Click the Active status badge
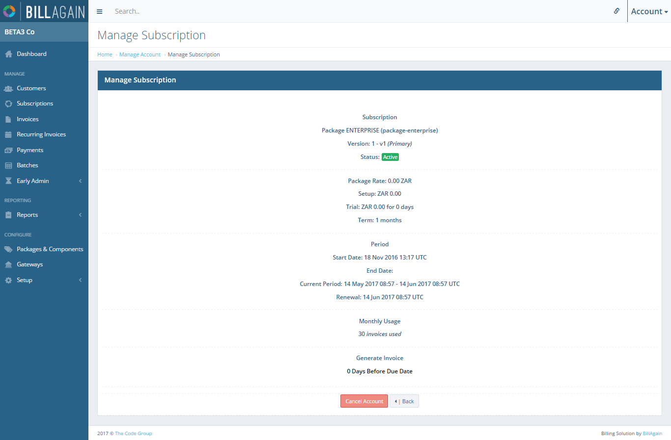The image size is (671, 440). [391, 157]
